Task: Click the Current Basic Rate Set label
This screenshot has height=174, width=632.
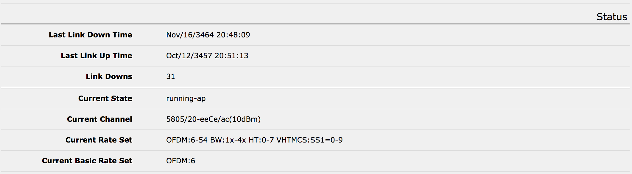Action: click(87, 161)
